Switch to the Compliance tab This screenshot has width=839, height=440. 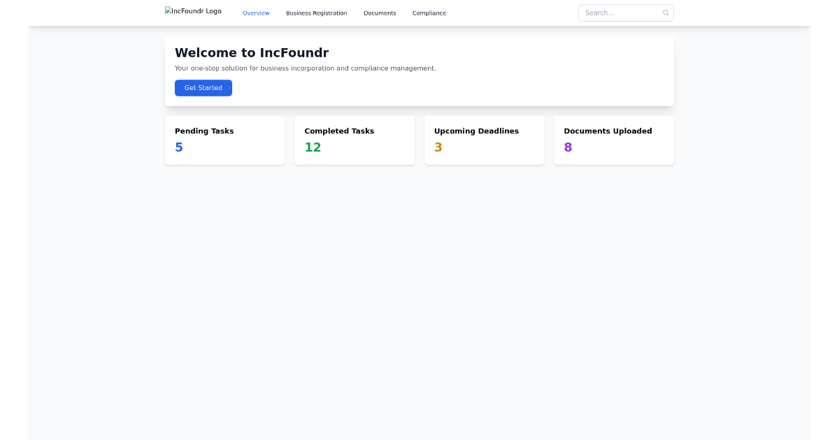pos(429,13)
